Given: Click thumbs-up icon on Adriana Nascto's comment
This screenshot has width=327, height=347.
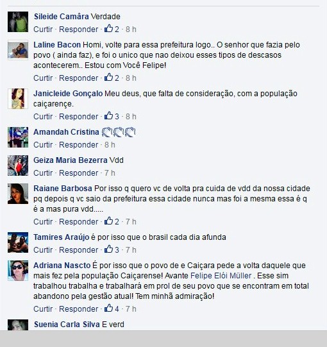Looking at the screenshot, I should coord(108,308).
